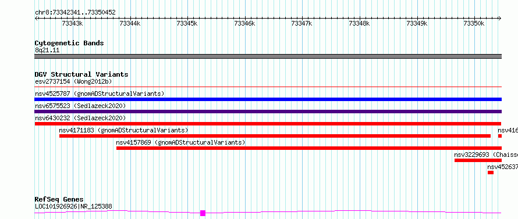Click the chr8:73342341..73350452 region label
This screenshot has height=219, width=518.
tap(75, 13)
